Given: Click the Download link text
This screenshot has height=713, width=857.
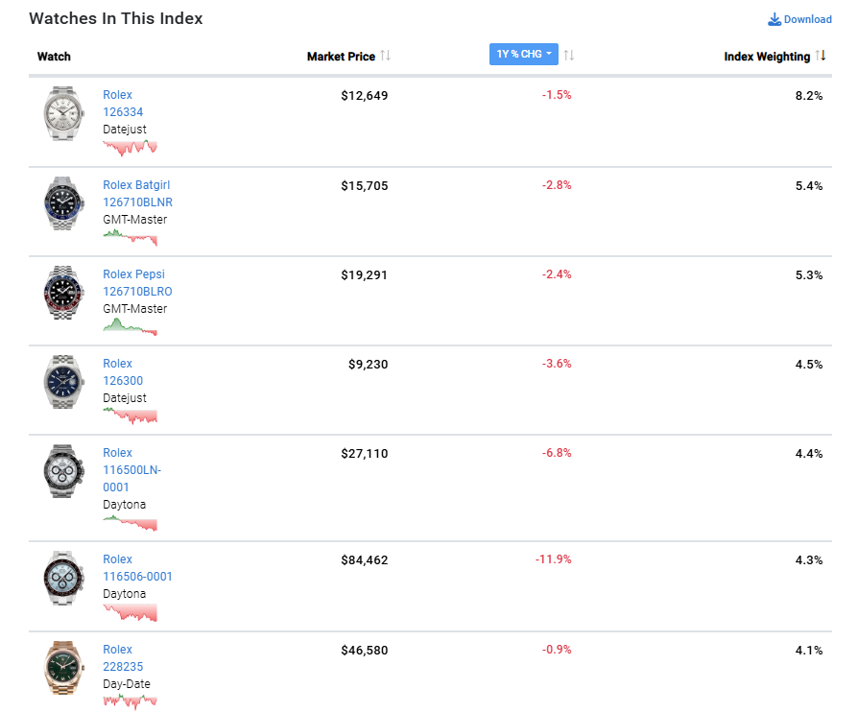Looking at the screenshot, I should click(808, 19).
